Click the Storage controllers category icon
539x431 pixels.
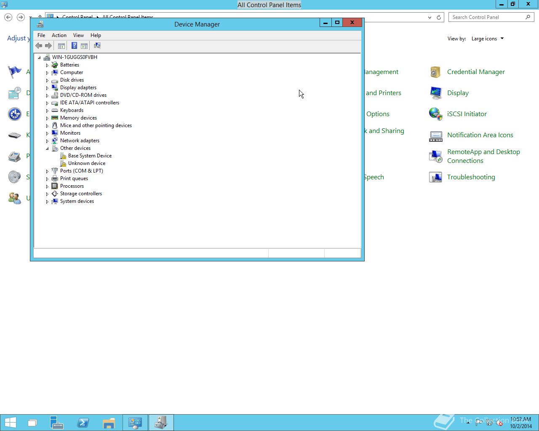(55, 194)
